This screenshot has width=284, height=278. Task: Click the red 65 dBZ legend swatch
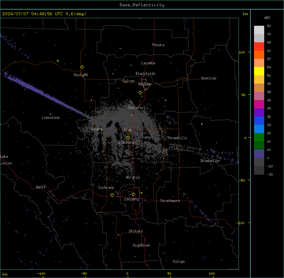point(259,47)
